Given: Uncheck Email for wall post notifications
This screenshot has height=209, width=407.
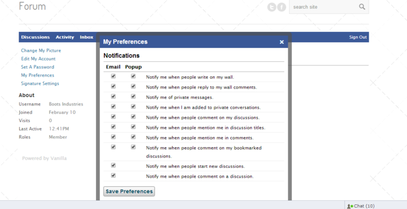Looking at the screenshot, I should coord(113,76).
